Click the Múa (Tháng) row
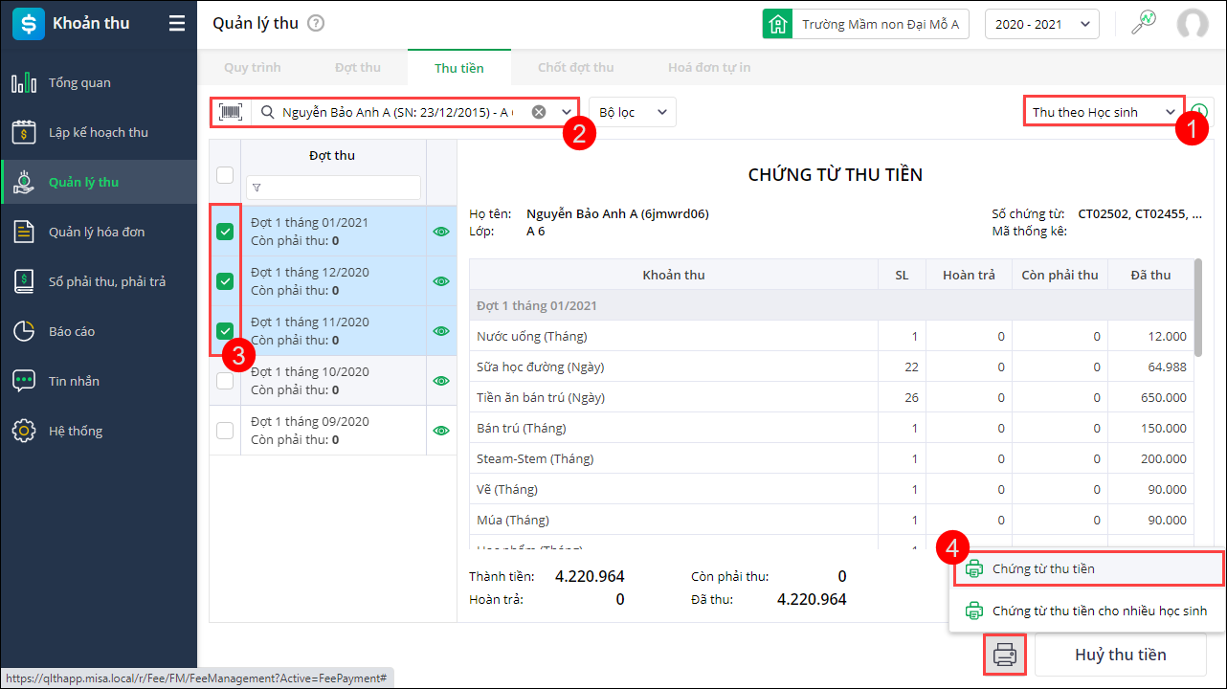 point(832,520)
